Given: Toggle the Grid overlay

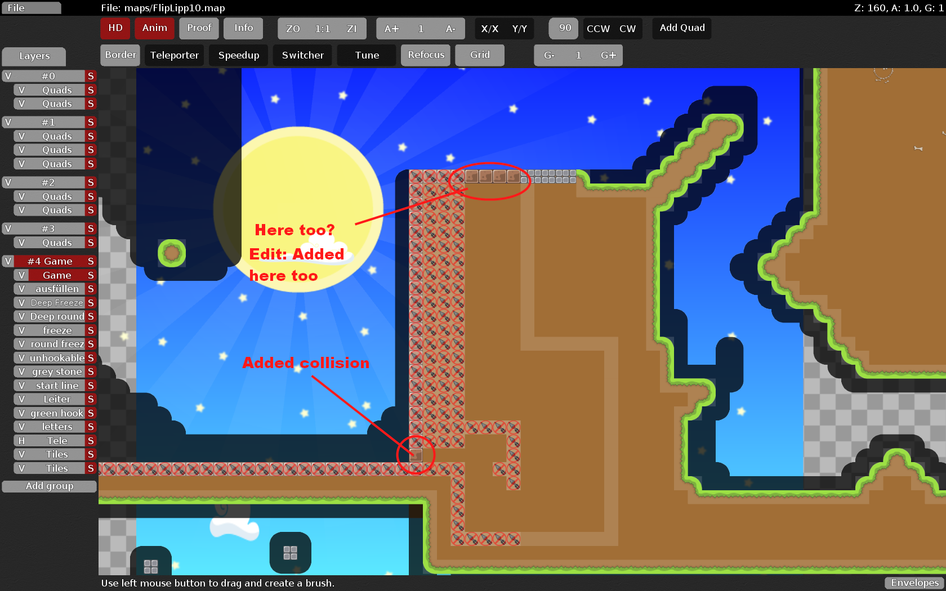Looking at the screenshot, I should (x=480, y=55).
